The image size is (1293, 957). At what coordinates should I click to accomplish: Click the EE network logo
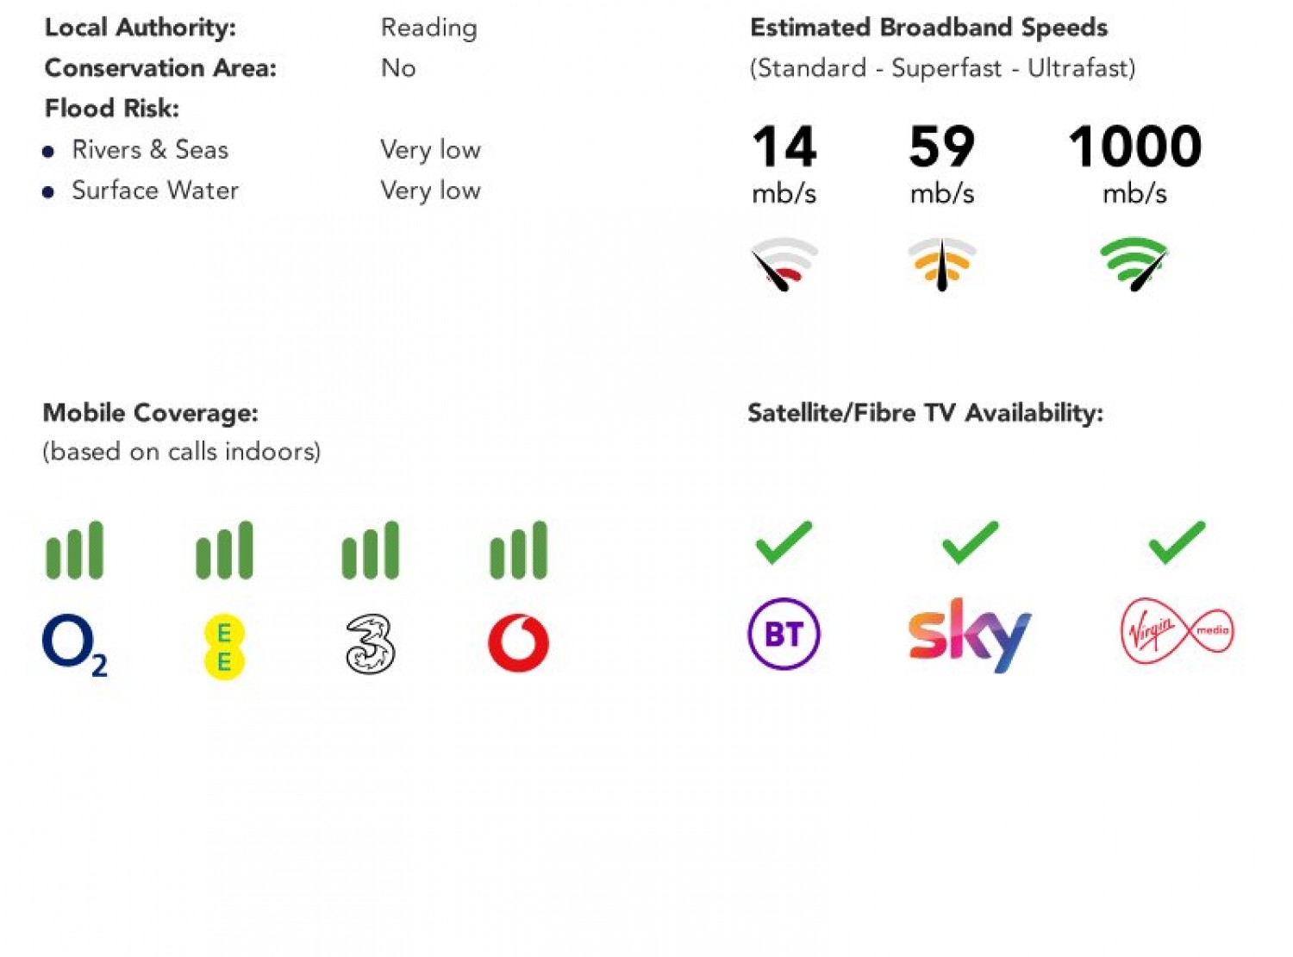point(224,647)
